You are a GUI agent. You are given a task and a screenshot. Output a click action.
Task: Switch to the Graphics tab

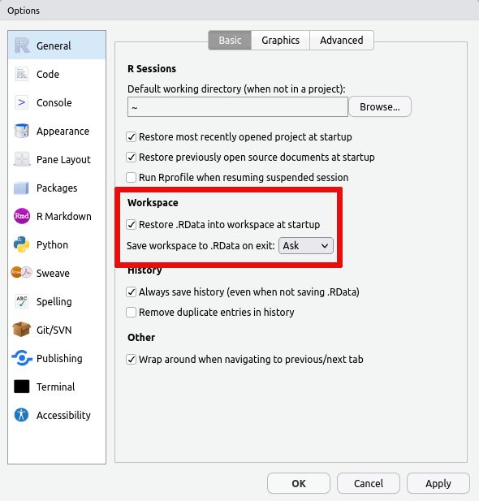coord(280,41)
